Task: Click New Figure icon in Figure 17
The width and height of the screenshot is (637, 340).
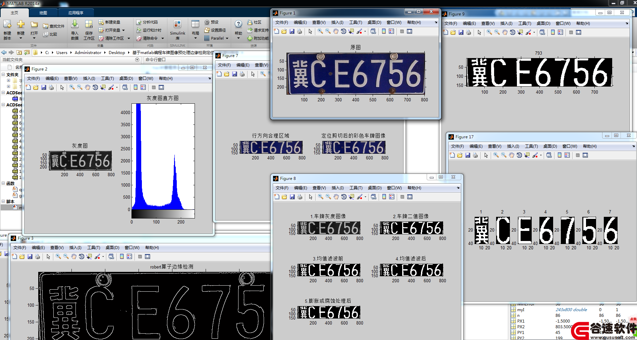Action: 452,155
